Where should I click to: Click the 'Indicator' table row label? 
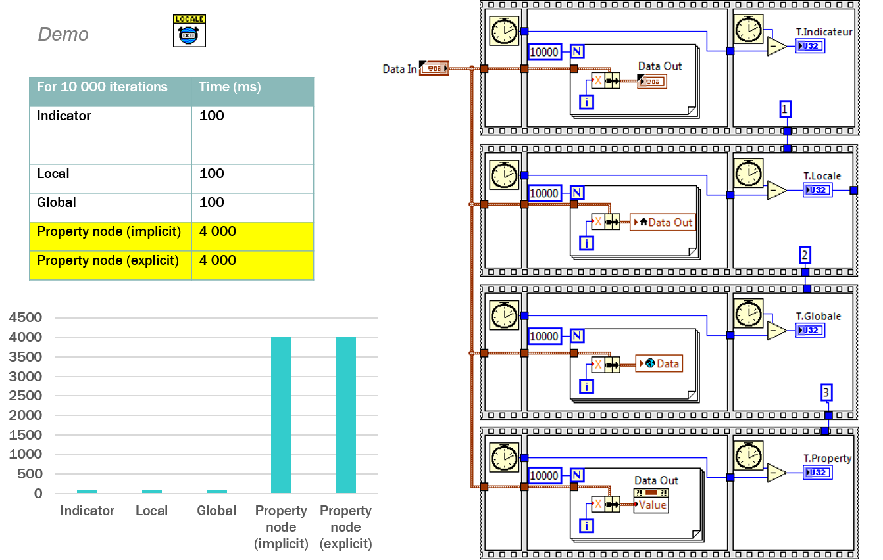(64, 116)
